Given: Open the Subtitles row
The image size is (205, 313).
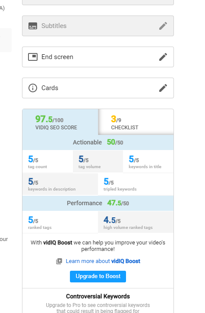Looking at the screenshot, I should click(98, 26).
